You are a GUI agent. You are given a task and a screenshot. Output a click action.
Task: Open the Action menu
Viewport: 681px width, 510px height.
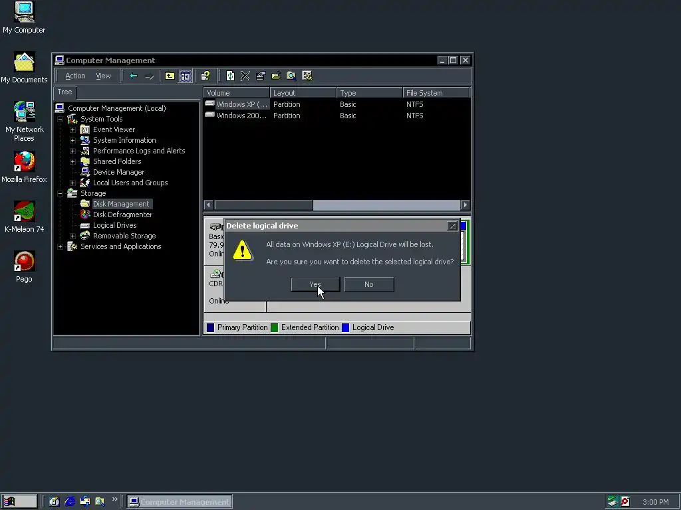tap(75, 76)
